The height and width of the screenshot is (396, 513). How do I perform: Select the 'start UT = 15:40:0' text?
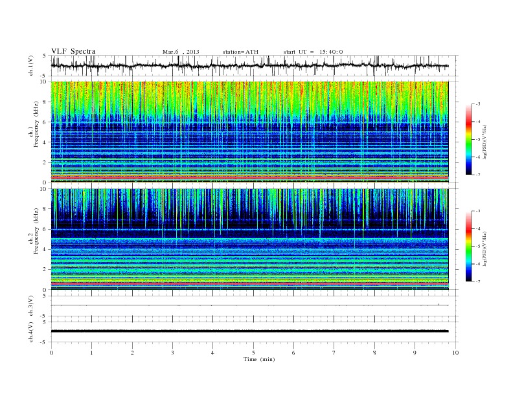(x=313, y=52)
